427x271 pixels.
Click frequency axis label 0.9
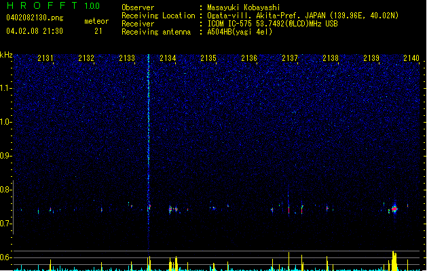(x=5, y=156)
